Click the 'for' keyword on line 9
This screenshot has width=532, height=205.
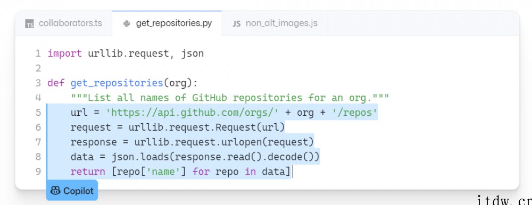click(201, 172)
